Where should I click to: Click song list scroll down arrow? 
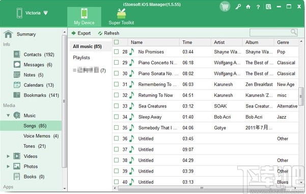301,182
